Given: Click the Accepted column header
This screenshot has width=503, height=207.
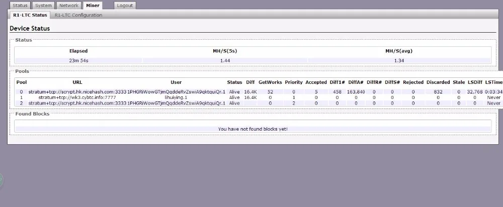Looking at the screenshot, I should click(316, 82).
